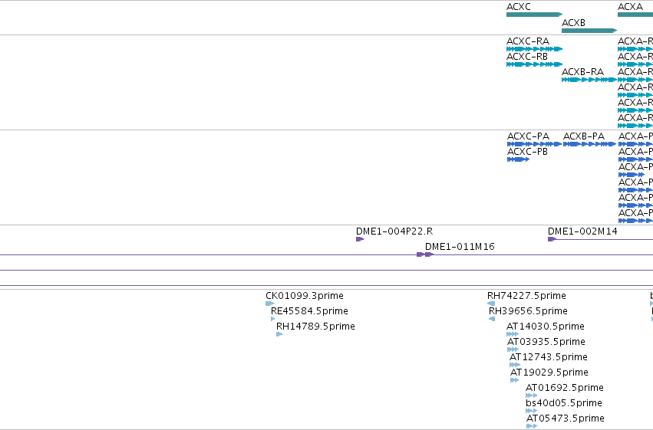Click the DME1-004P22.R label text
This screenshot has height=430, width=653.
click(394, 231)
